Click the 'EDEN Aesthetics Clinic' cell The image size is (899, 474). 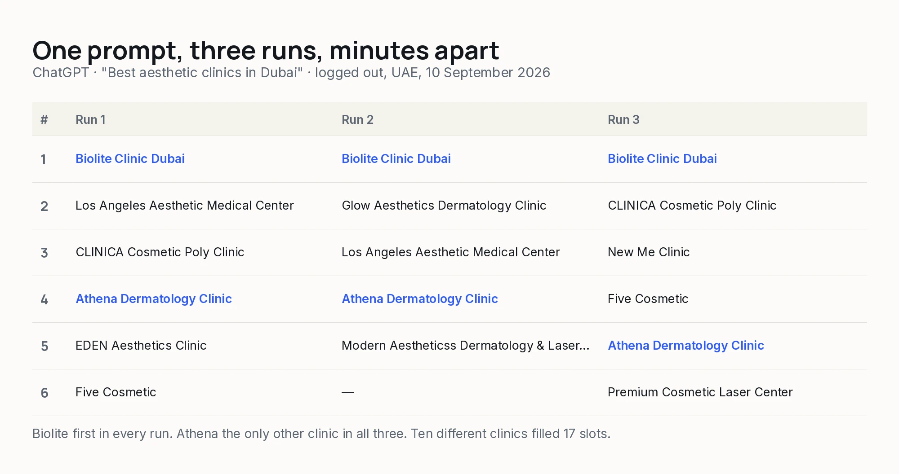tap(141, 345)
